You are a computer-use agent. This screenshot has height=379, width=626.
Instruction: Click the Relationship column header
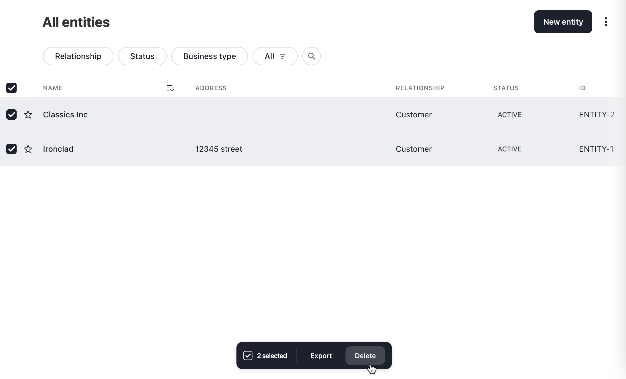click(420, 88)
